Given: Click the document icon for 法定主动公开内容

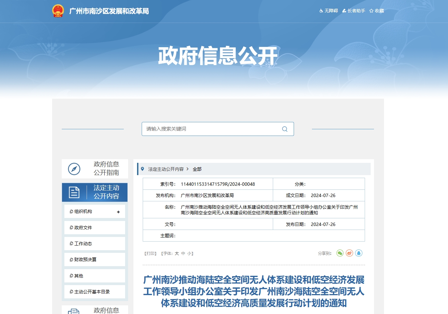Looking at the screenshot, I should coord(74,192).
